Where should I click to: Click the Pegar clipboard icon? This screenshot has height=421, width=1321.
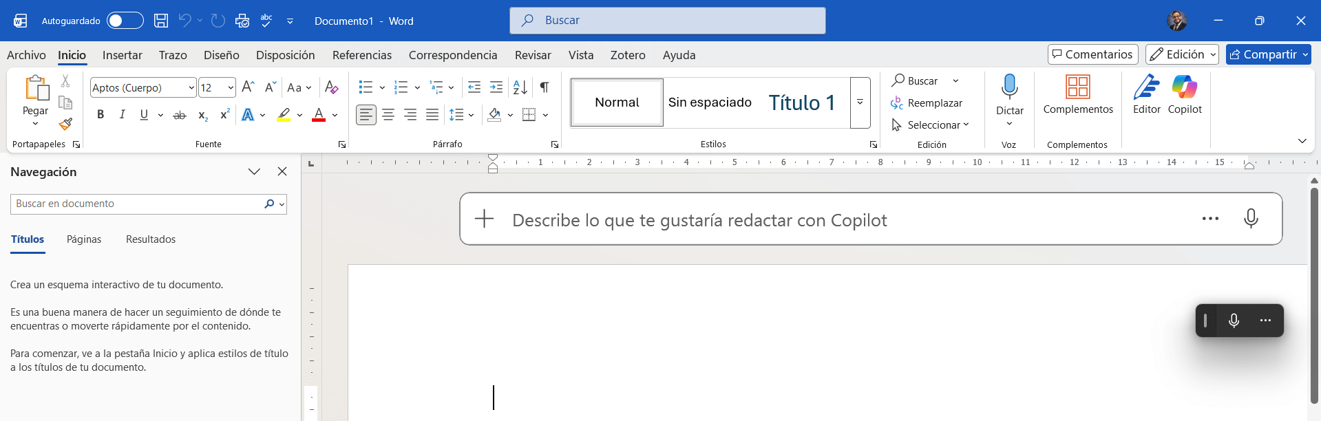pos(36,88)
